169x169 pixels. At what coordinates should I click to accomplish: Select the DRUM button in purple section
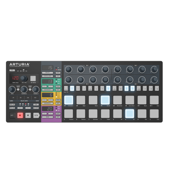(48, 117)
